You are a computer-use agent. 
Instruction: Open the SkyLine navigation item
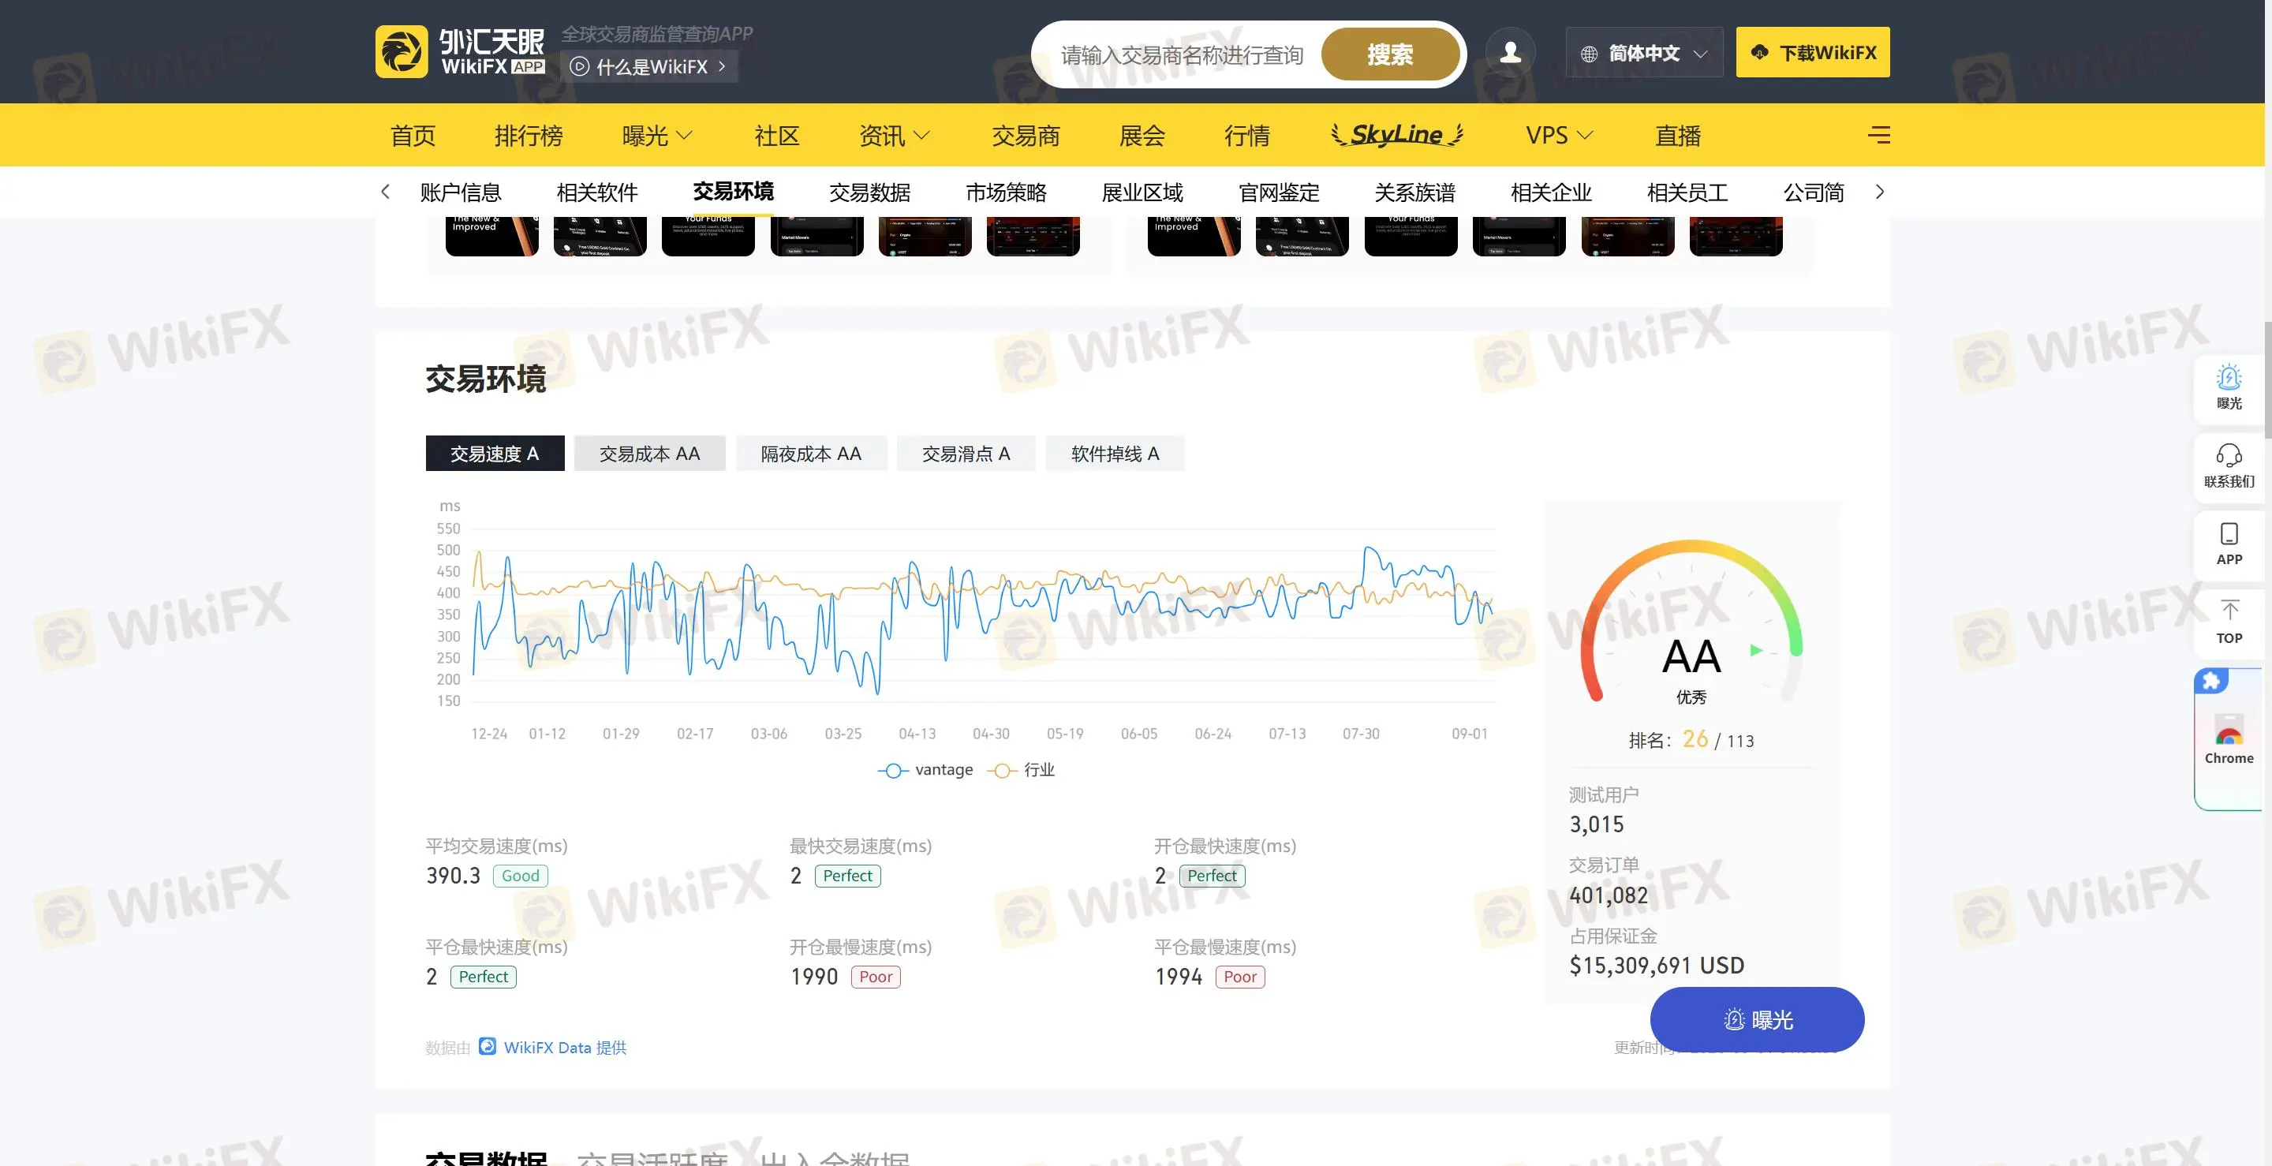tap(1397, 134)
